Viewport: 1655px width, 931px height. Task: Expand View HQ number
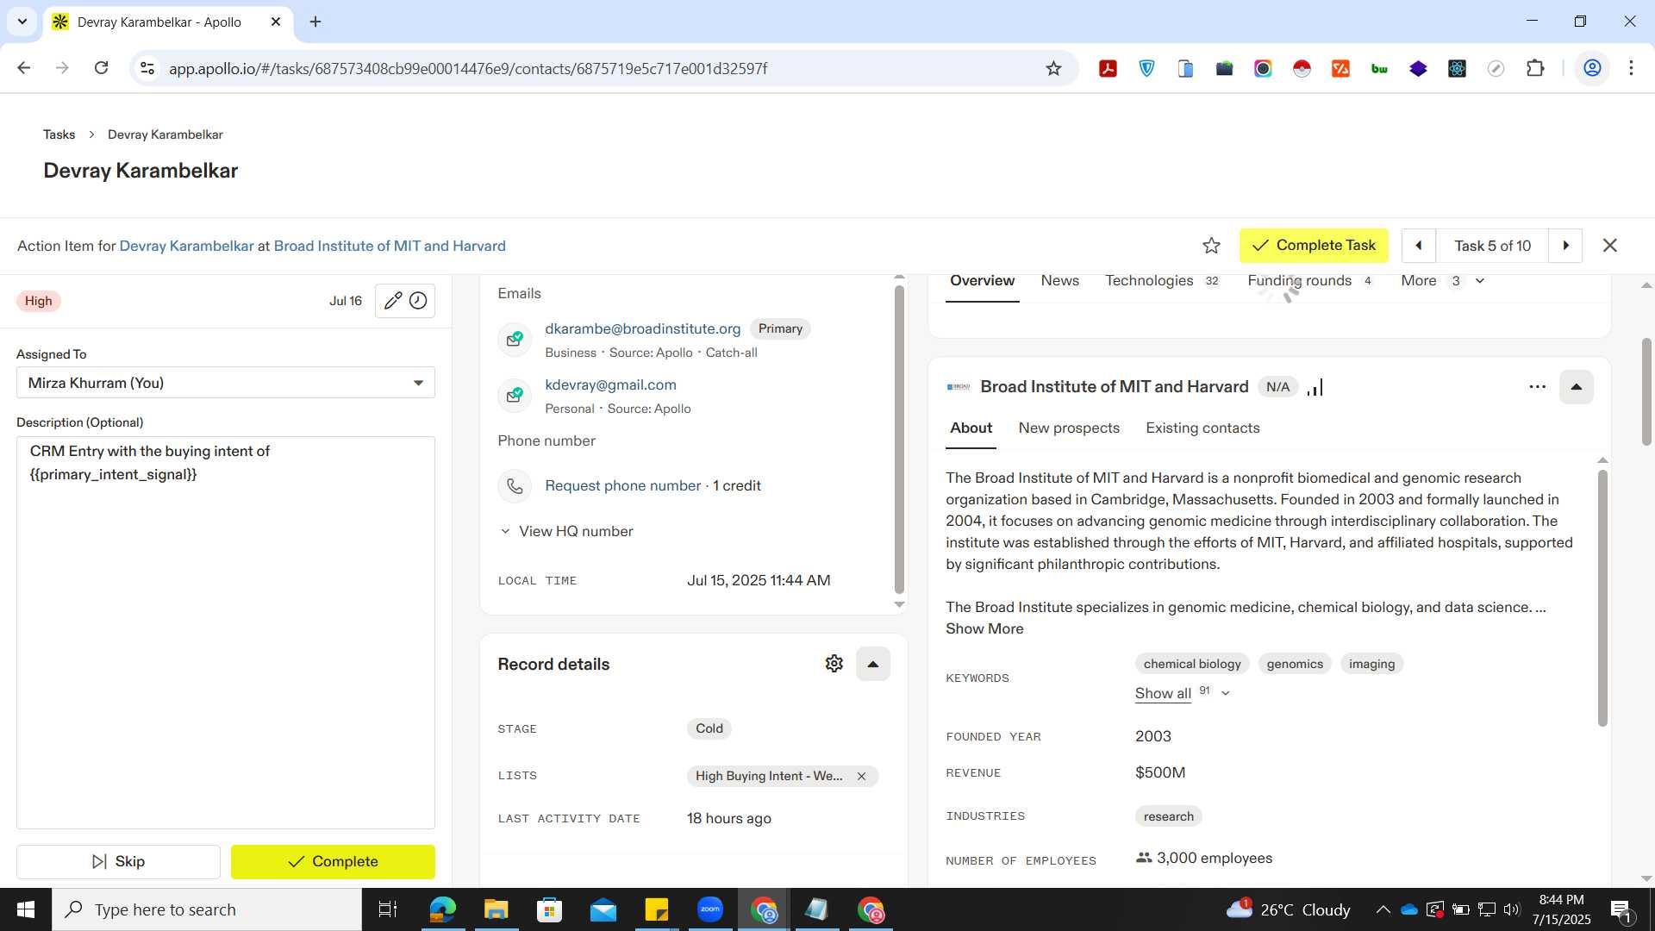pos(567,532)
